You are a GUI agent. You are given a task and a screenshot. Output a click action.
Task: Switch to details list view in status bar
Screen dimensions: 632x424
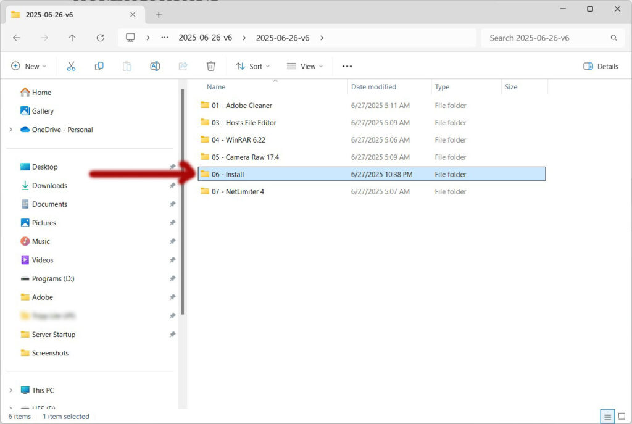606,416
